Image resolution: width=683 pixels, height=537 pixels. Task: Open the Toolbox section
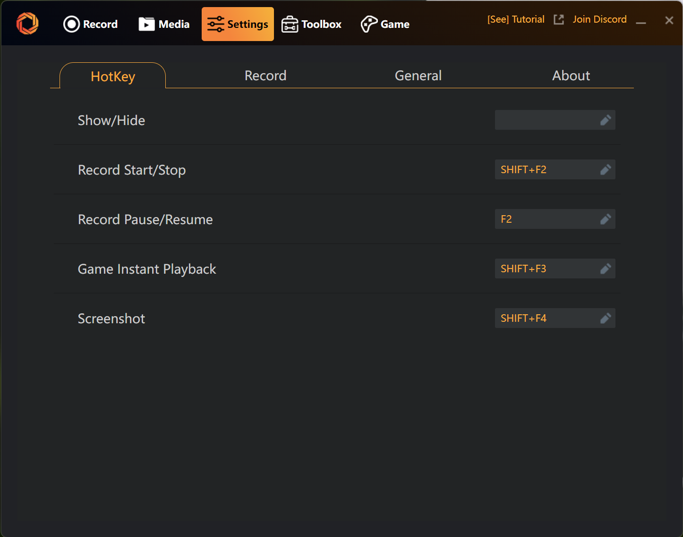[x=311, y=24]
